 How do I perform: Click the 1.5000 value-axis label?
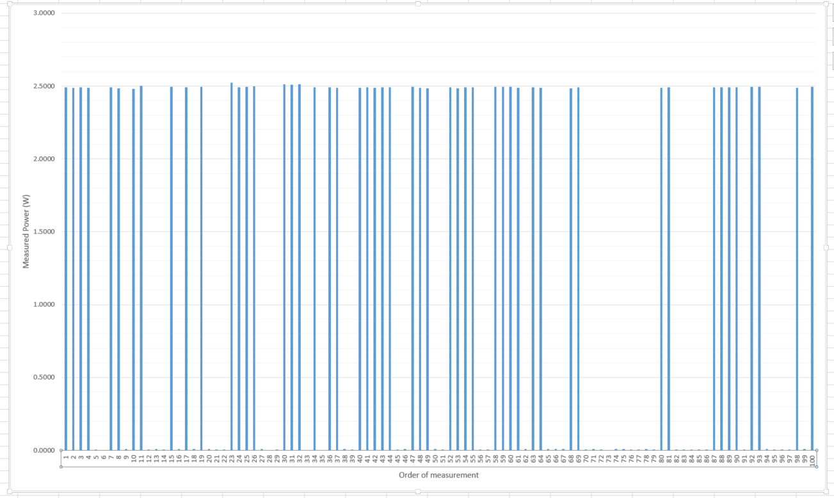coord(43,232)
